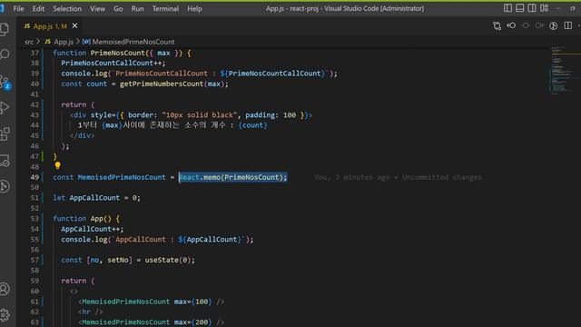Toggle the primary side bar
The height and width of the screenshot is (327, 581).
(x=507, y=8)
